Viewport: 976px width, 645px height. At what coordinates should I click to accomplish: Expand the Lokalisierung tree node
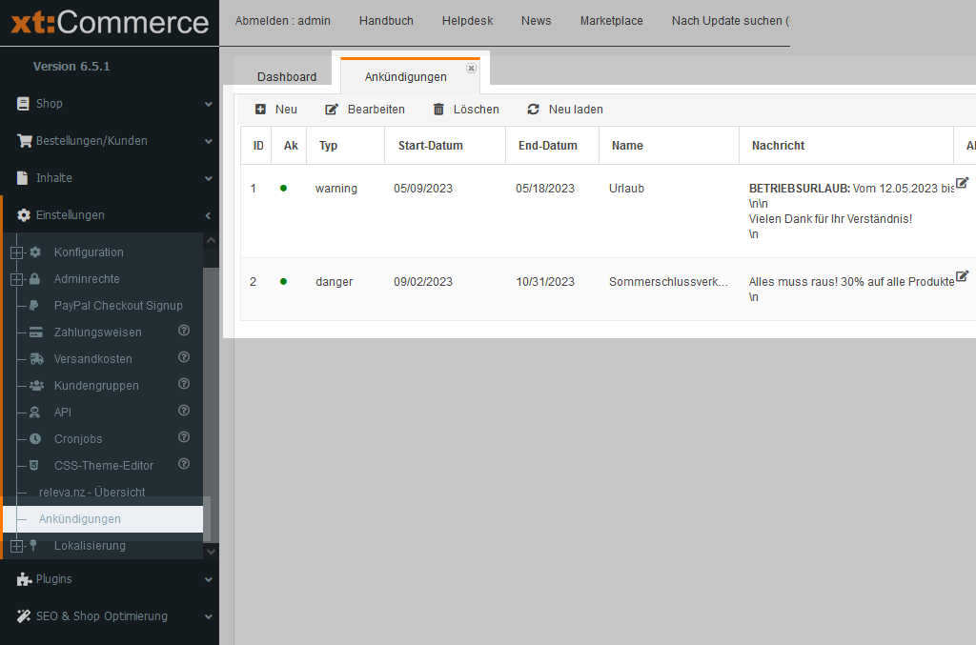click(16, 546)
